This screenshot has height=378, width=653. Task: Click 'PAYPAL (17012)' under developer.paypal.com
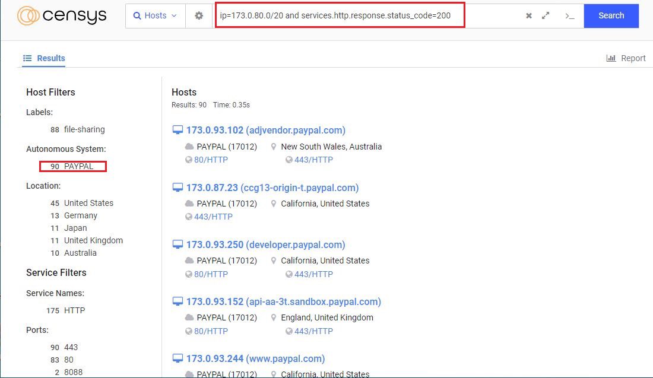coord(227,261)
